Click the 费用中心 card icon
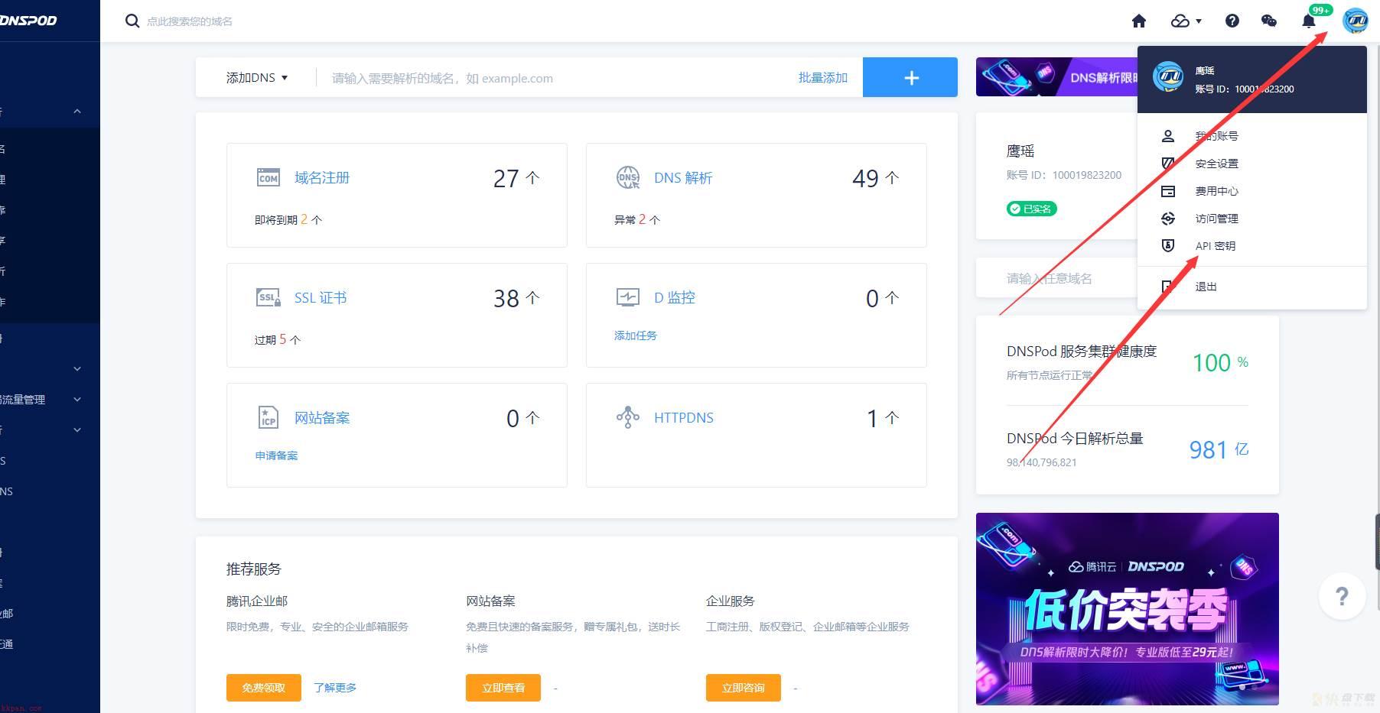Screen dimensions: 1380x713 (x=1168, y=191)
